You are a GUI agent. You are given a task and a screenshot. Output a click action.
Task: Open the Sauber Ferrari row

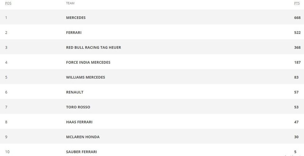(x=81, y=151)
